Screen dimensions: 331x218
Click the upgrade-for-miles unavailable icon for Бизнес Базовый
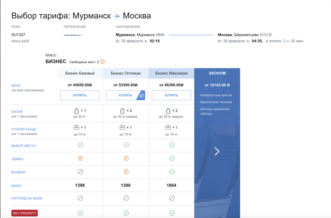pos(80,198)
